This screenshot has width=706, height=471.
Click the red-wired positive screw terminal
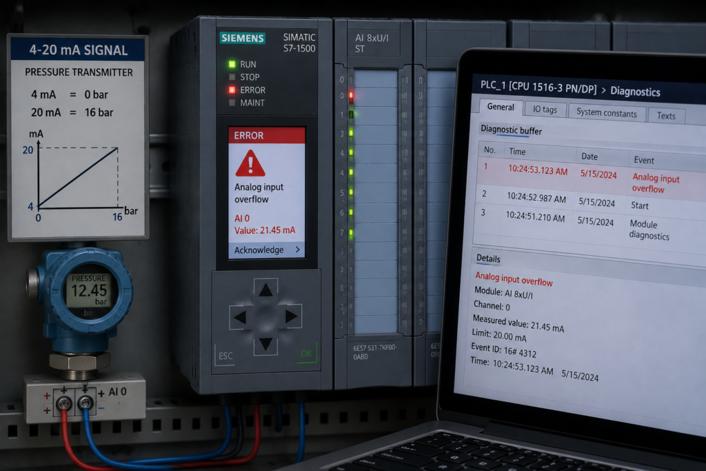[x=63, y=403]
